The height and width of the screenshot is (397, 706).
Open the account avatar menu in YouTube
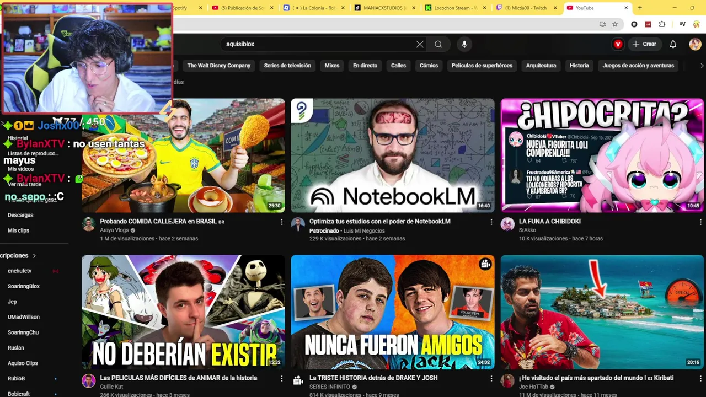click(x=695, y=44)
